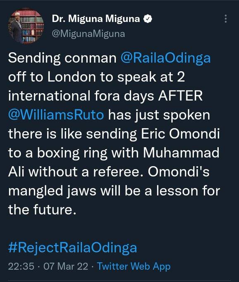Click the Twitter Web App source link
239x282 pixels.
pos(134,266)
